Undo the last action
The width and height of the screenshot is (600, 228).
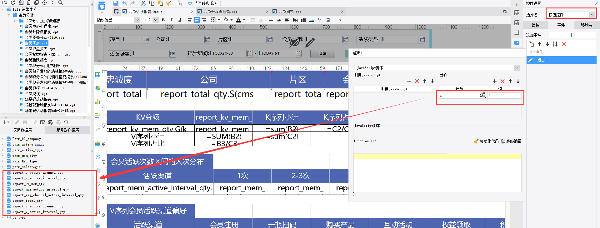(x=124, y=3)
